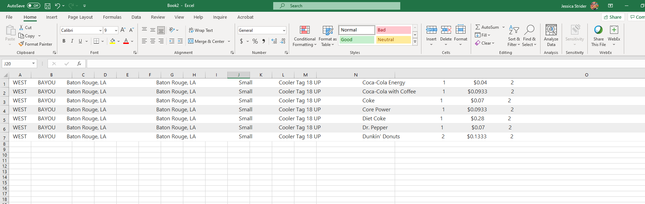The image size is (645, 204).
Task: Click Format cells icon
Action: pyautogui.click(x=461, y=30)
